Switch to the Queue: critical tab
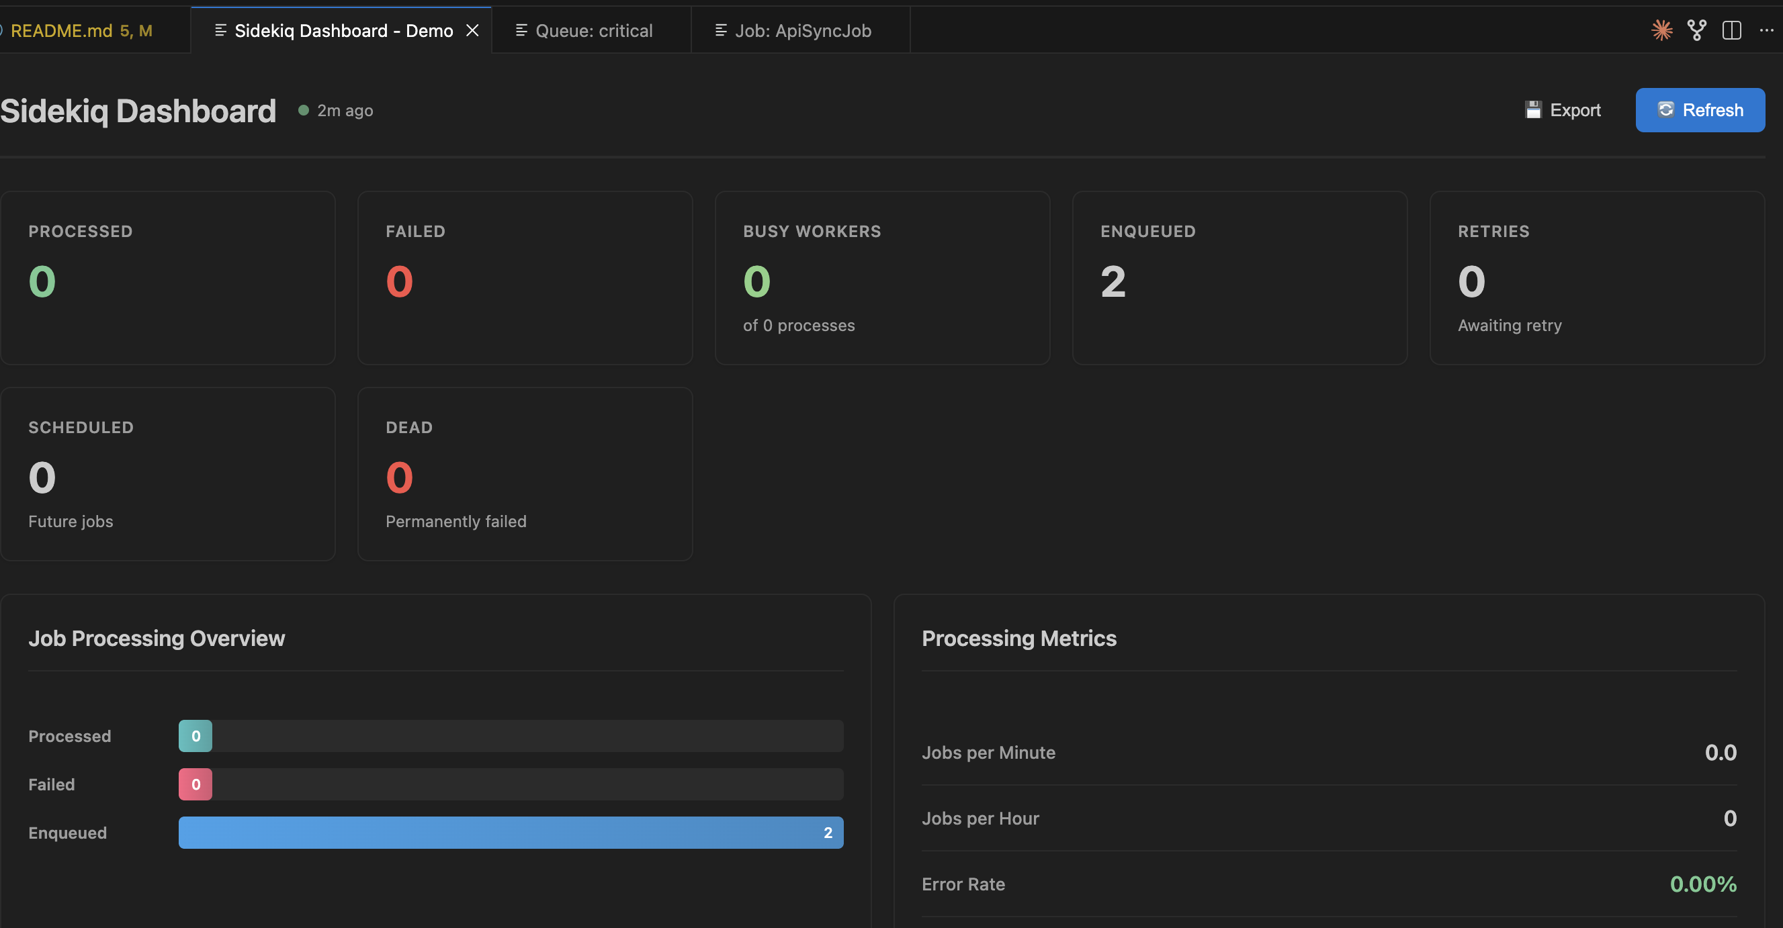Viewport: 1783px width, 928px height. (593, 30)
